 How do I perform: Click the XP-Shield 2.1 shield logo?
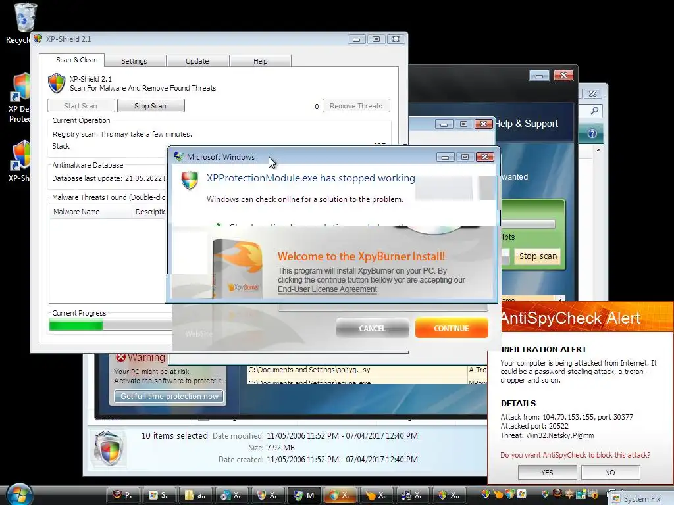[x=57, y=83]
